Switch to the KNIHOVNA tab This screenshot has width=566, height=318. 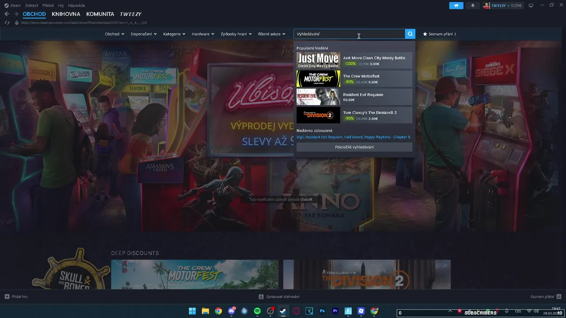(x=66, y=14)
